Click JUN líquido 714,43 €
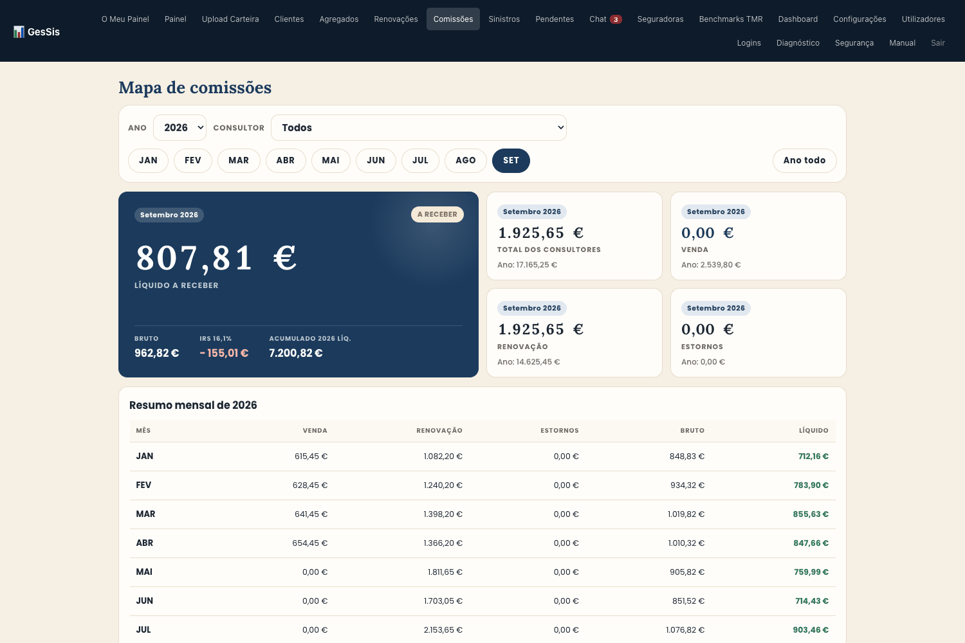This screenshot has height=643, width=965. coord(812,601)
